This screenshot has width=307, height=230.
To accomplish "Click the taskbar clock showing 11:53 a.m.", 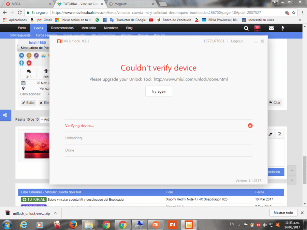I will [292, 225].
